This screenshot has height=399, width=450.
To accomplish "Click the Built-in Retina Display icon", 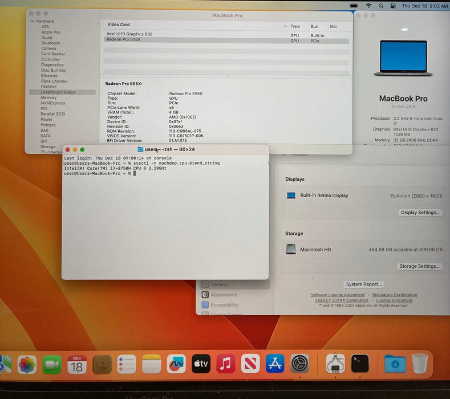I will (291, 196).
